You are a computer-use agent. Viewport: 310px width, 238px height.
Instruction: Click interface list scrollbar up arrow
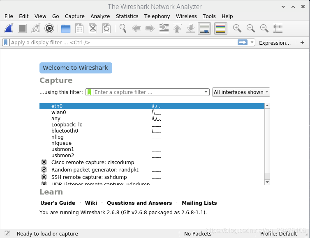[x=267, y=106]
